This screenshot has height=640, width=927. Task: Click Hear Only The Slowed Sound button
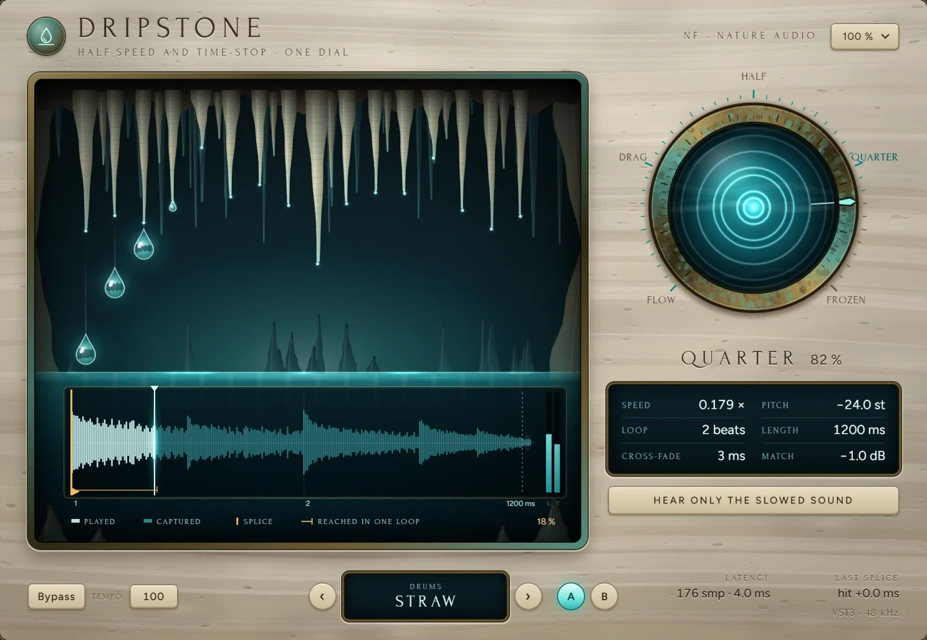(x=753, y=500)
